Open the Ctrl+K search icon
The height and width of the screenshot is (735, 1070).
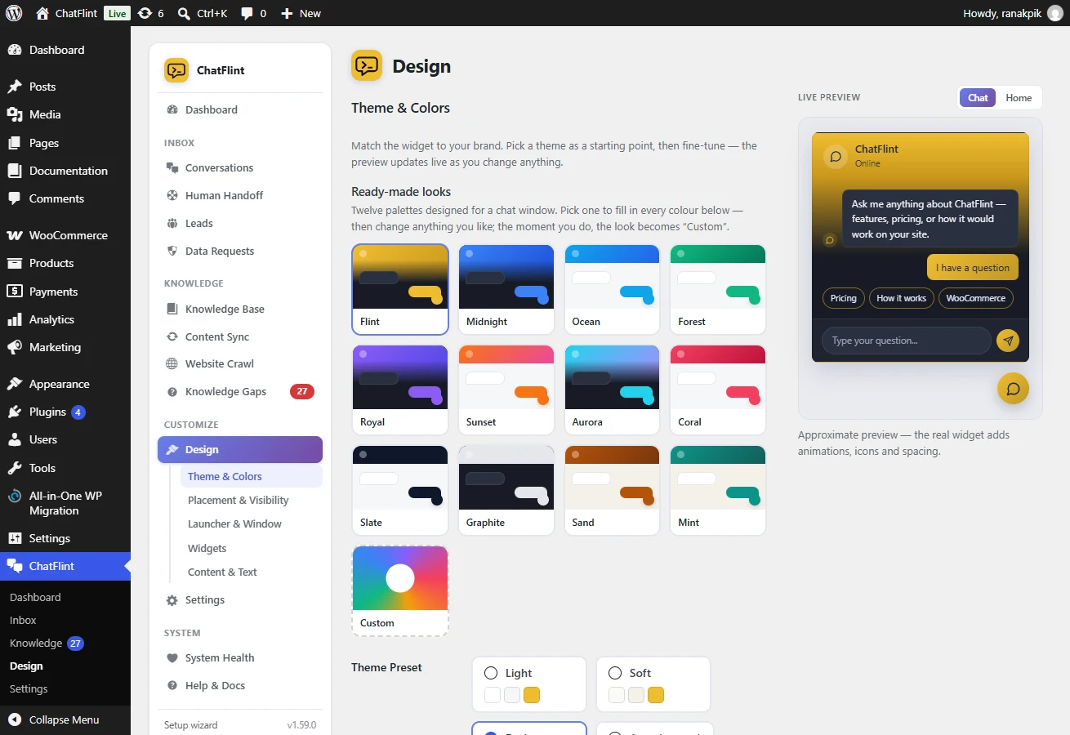pyautogui.click(x=184, y=13)
